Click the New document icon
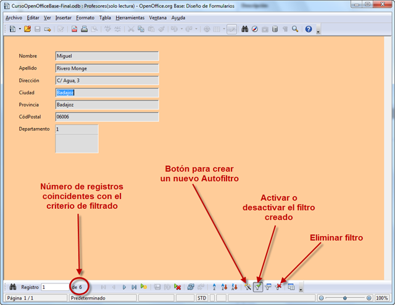The image size is (395, 305). pyautogui.click(x=12, y=29)
